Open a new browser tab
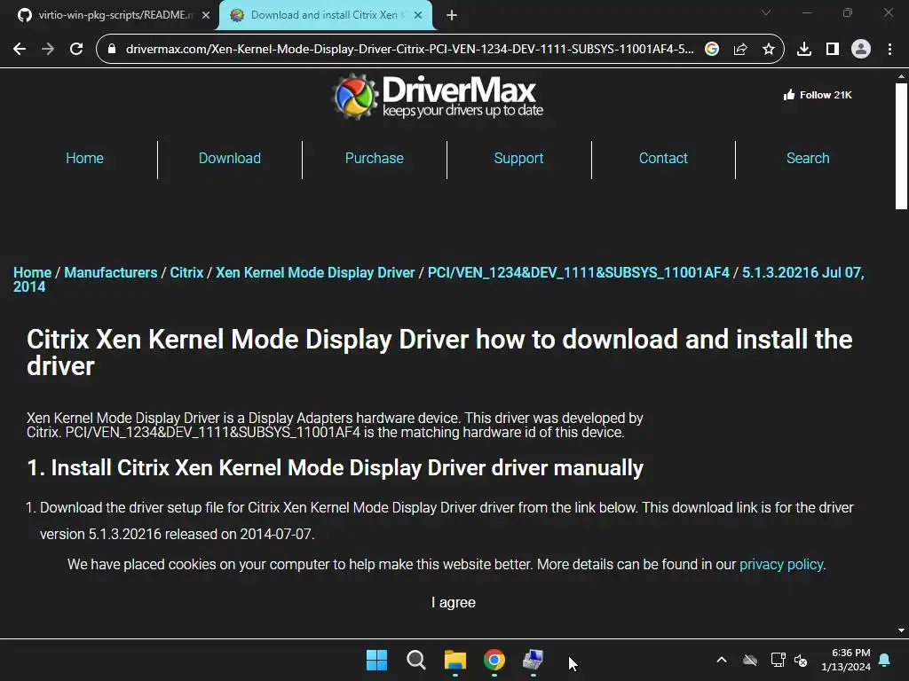Viewport: 909px width, 681px height. (x=452, y=16)
